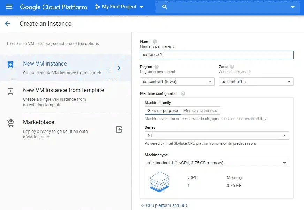Click the Machine configuration help icon

tap(183, 93)
